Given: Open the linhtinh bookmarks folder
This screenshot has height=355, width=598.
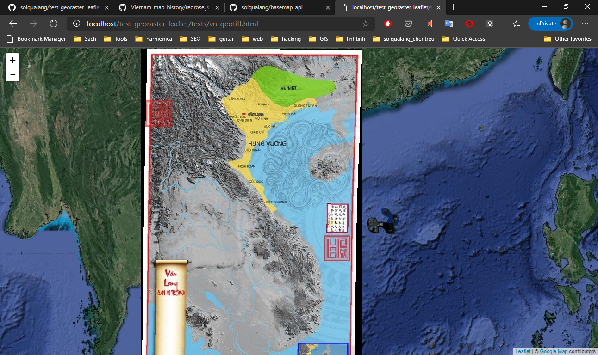Looking at the screenshot, I should pos(350,39).
